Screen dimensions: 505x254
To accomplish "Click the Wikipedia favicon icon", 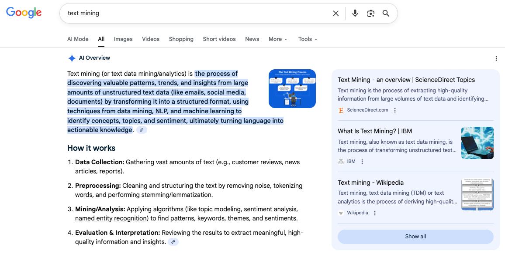I will pyautogui.click(x=341, y=213).
